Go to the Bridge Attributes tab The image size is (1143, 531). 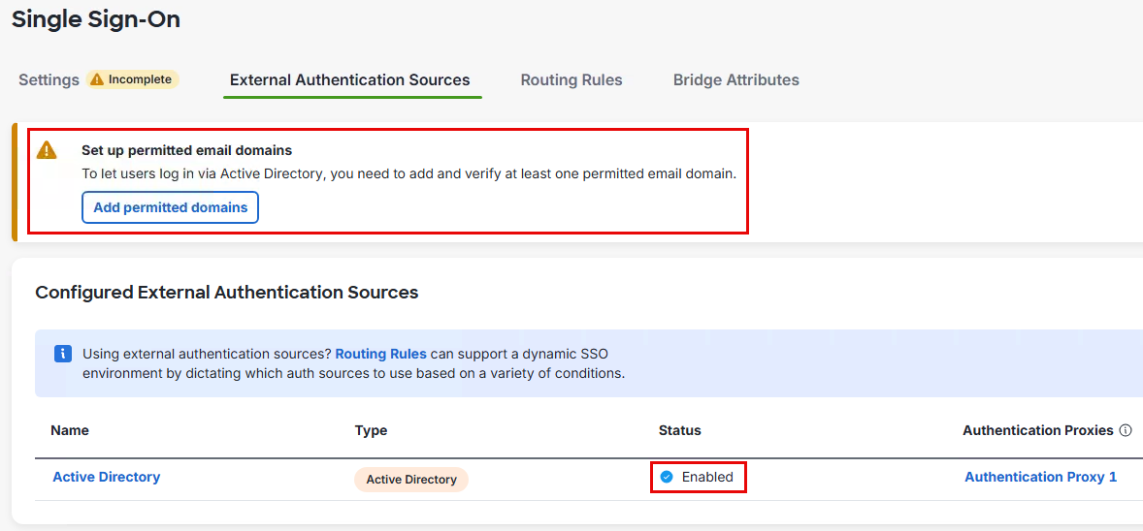click(x=735, y=79)
